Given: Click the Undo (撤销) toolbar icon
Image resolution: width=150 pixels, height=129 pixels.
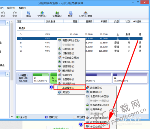Looking at the screenshot, I should click(x=3, y=14).
